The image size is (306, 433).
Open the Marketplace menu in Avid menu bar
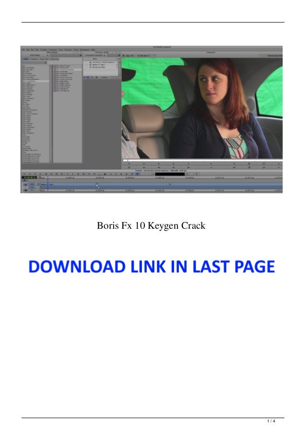point(85,50)
